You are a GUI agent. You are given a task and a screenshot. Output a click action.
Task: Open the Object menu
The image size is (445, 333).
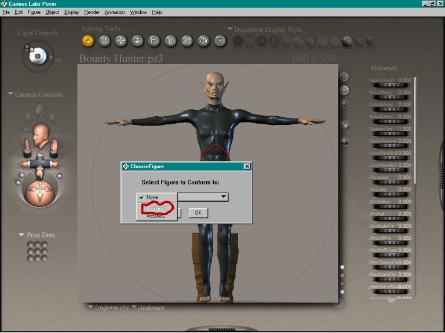pyautogui.click(x=52, y=12)
